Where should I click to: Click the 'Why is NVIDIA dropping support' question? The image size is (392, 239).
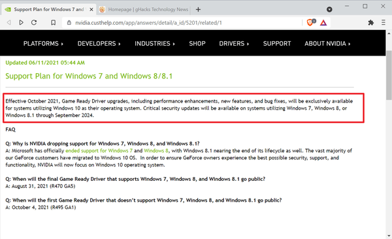[x=103, y=144]
